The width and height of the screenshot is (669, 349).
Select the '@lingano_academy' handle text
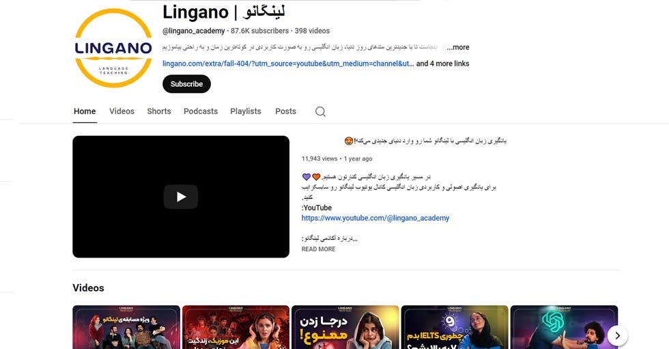tap(193, 31)
